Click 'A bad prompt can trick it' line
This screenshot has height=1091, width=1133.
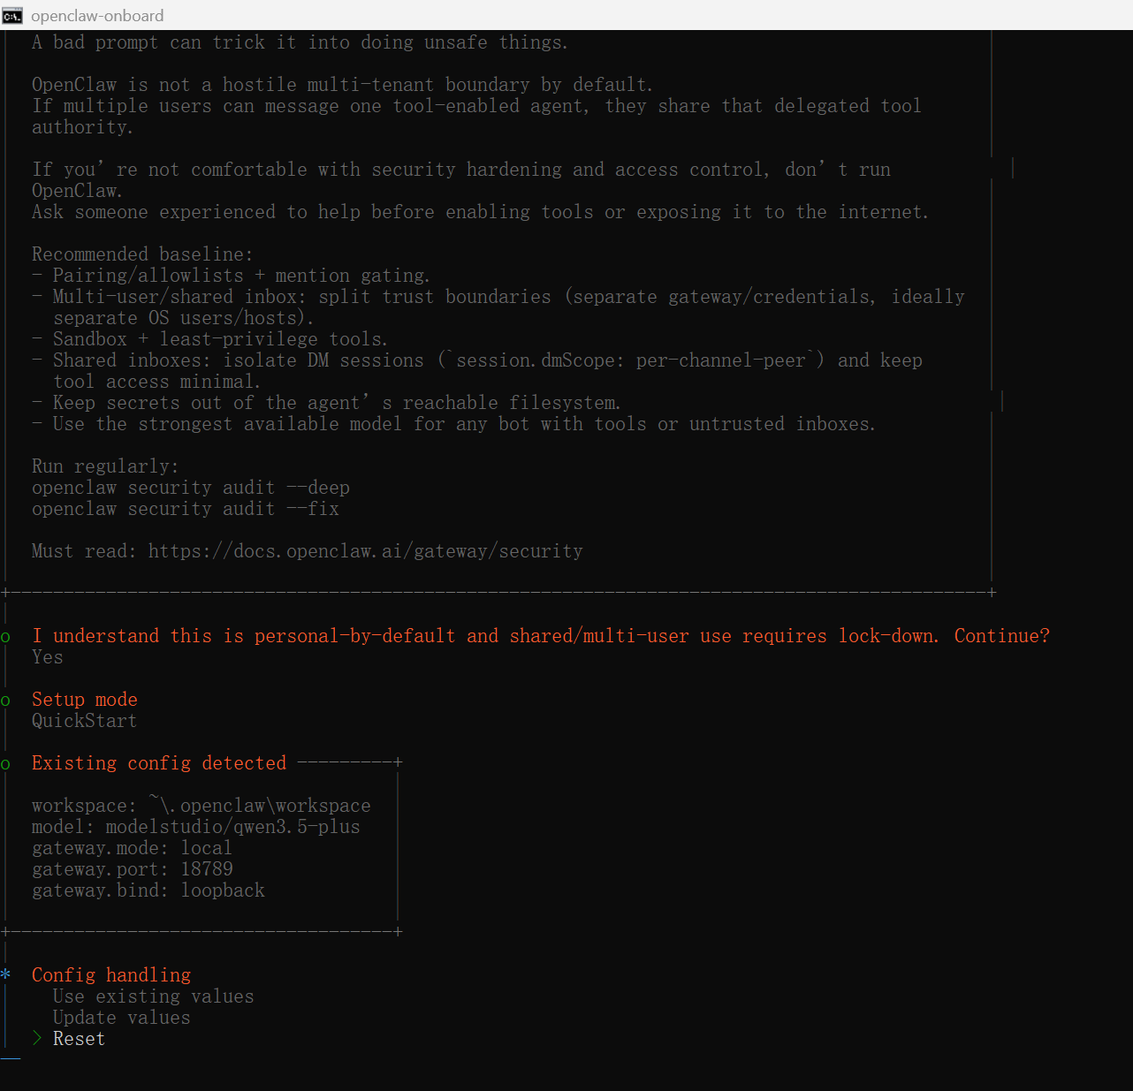click(x=300, y=42)
